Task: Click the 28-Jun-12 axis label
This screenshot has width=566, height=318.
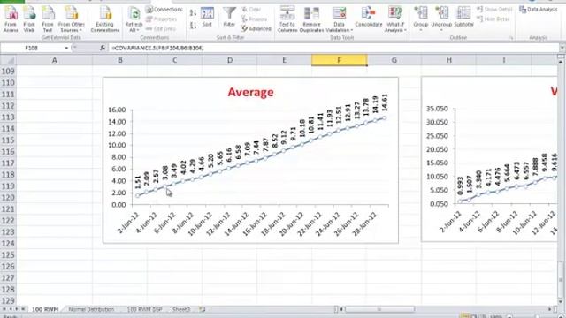Action: 365,223
